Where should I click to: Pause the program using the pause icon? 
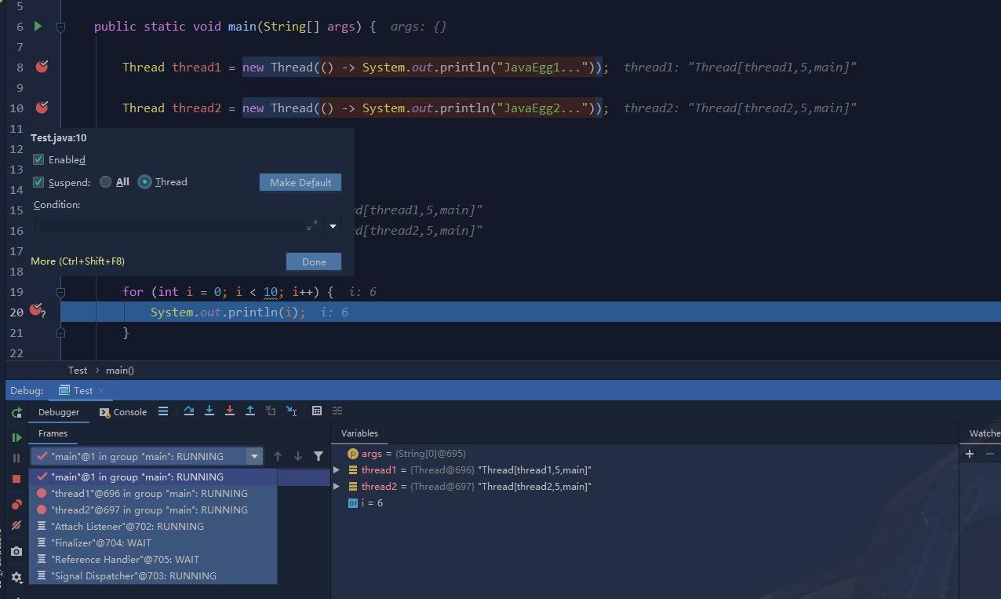pos(16,458)
